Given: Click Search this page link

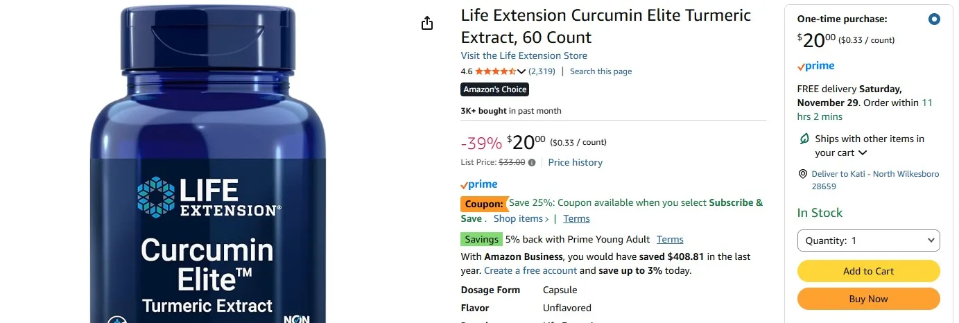Looking at the screenshot, I should tap(601, 71).
